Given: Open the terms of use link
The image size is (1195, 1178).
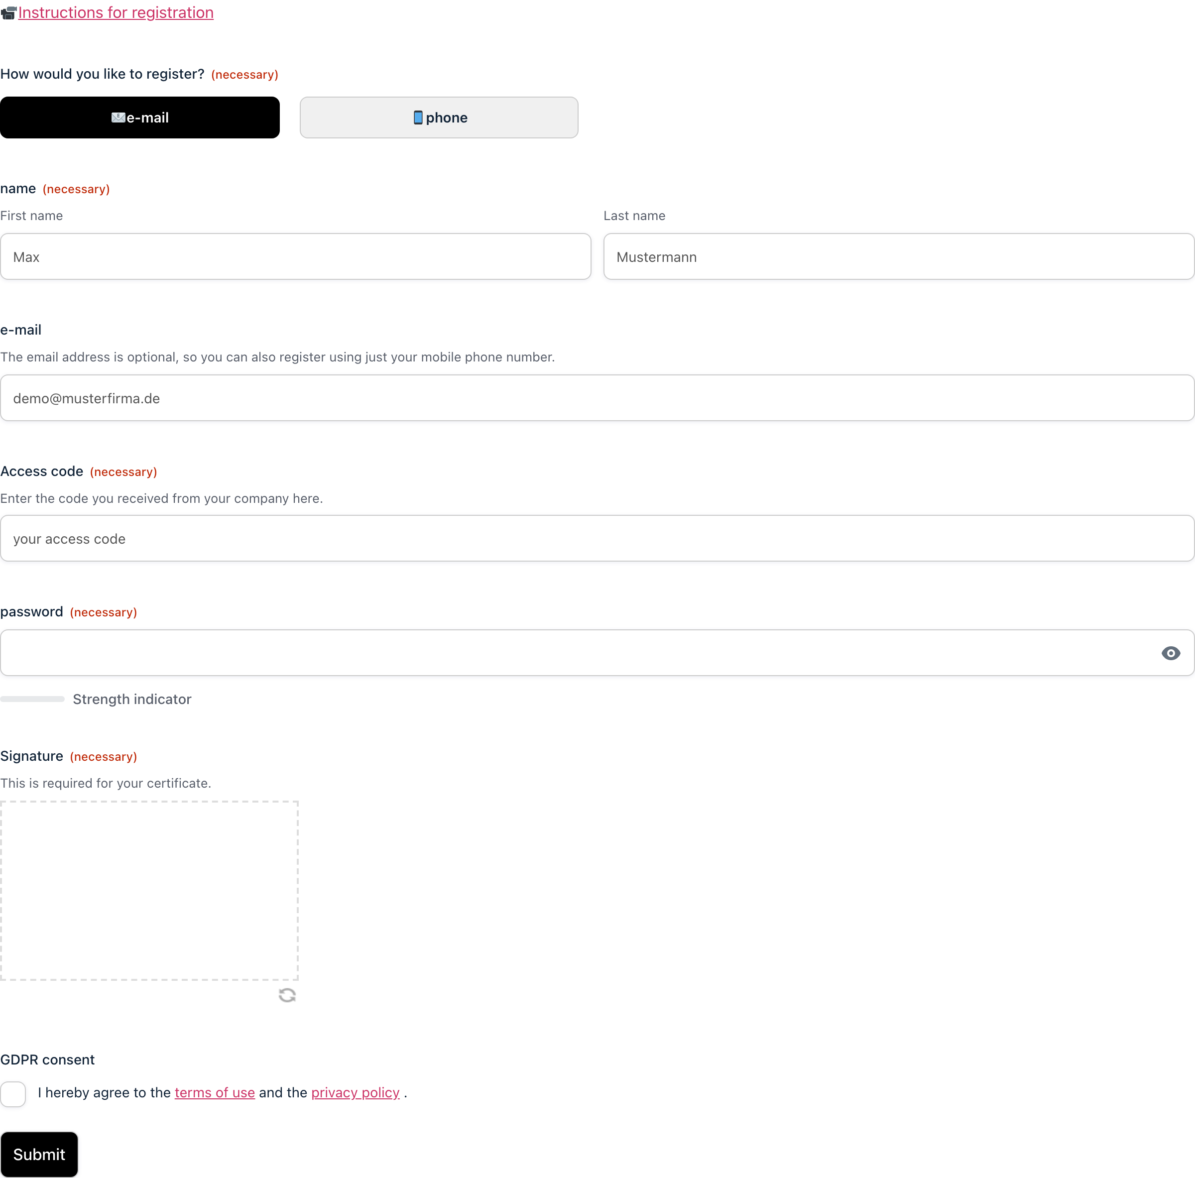Looking at the screenshot, I should click(x=215, y=1093).
